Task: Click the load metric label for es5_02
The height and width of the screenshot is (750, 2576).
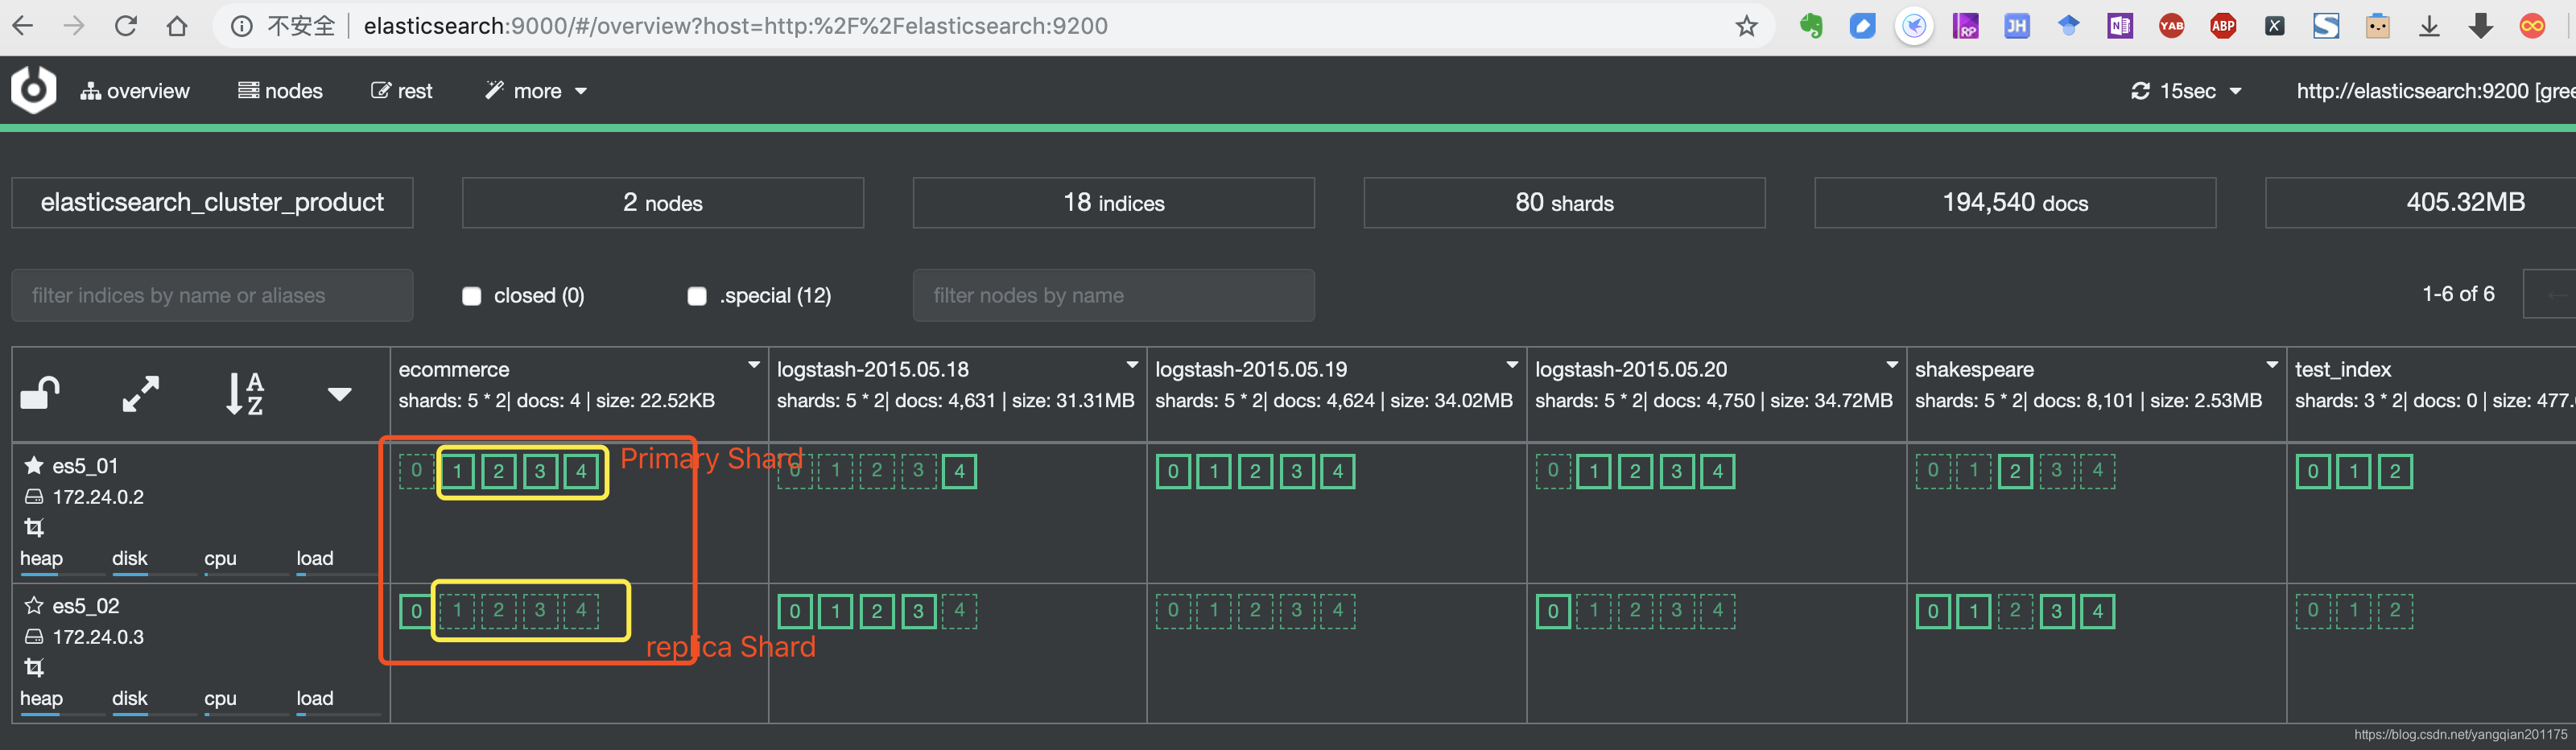Action: pyautogui.click(x=315, y=698)
